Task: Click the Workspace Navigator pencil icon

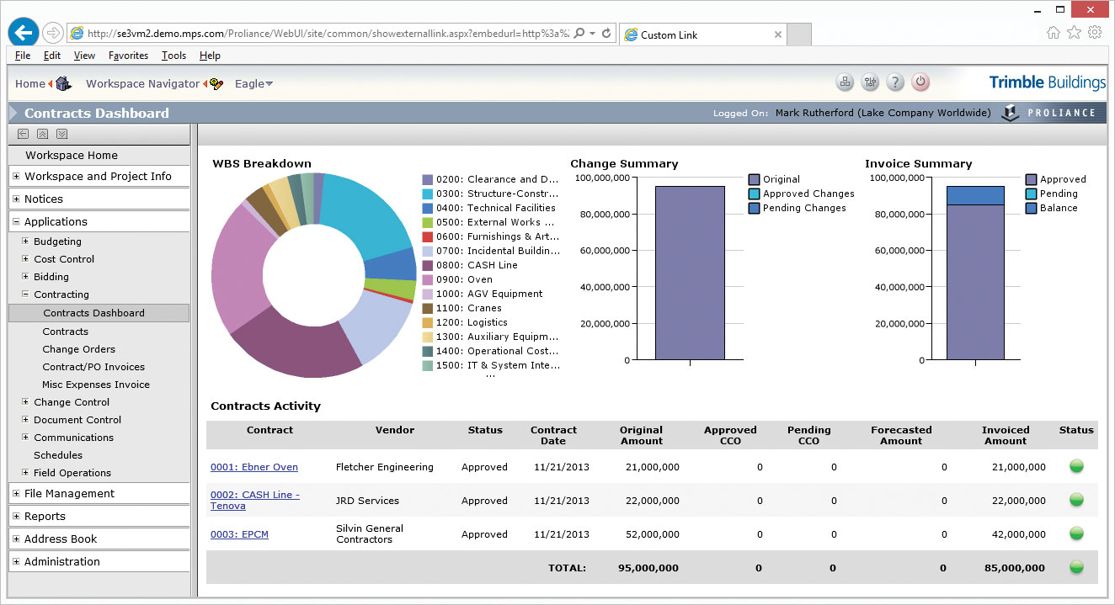Action: coord(216,83)
